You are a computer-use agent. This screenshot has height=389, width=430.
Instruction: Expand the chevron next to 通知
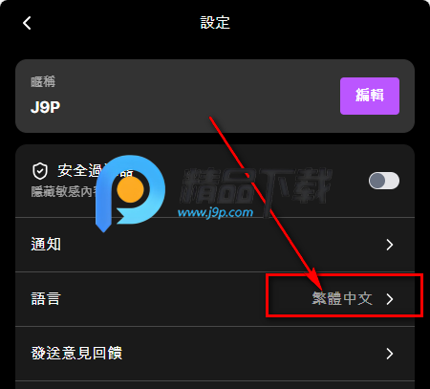(390, 245)
